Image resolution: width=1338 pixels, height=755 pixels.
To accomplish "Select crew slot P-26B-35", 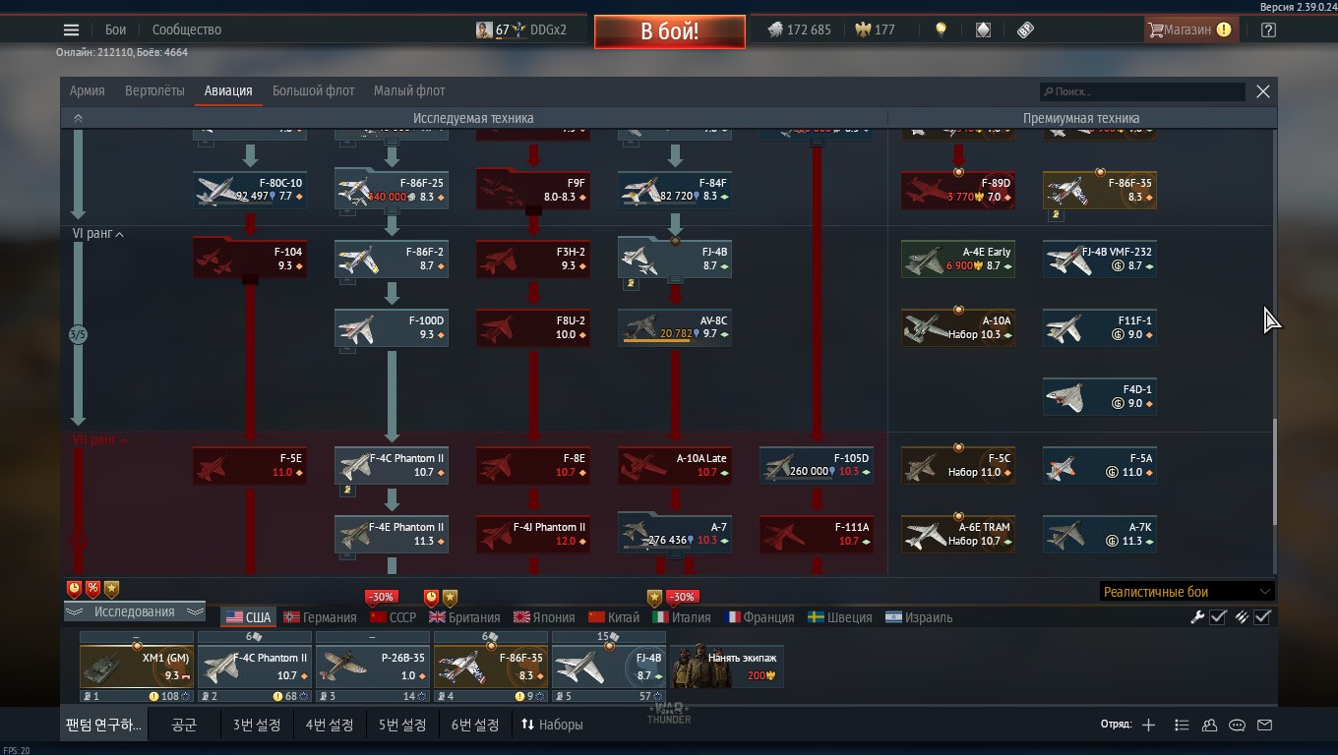I will [x=373, y=667].
